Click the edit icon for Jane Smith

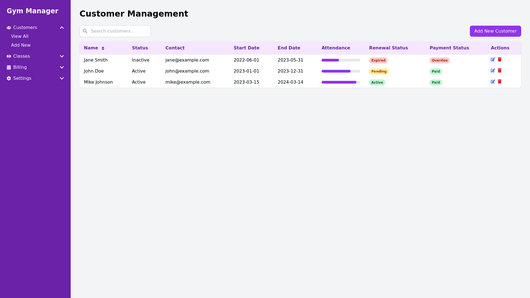[493, 60]
